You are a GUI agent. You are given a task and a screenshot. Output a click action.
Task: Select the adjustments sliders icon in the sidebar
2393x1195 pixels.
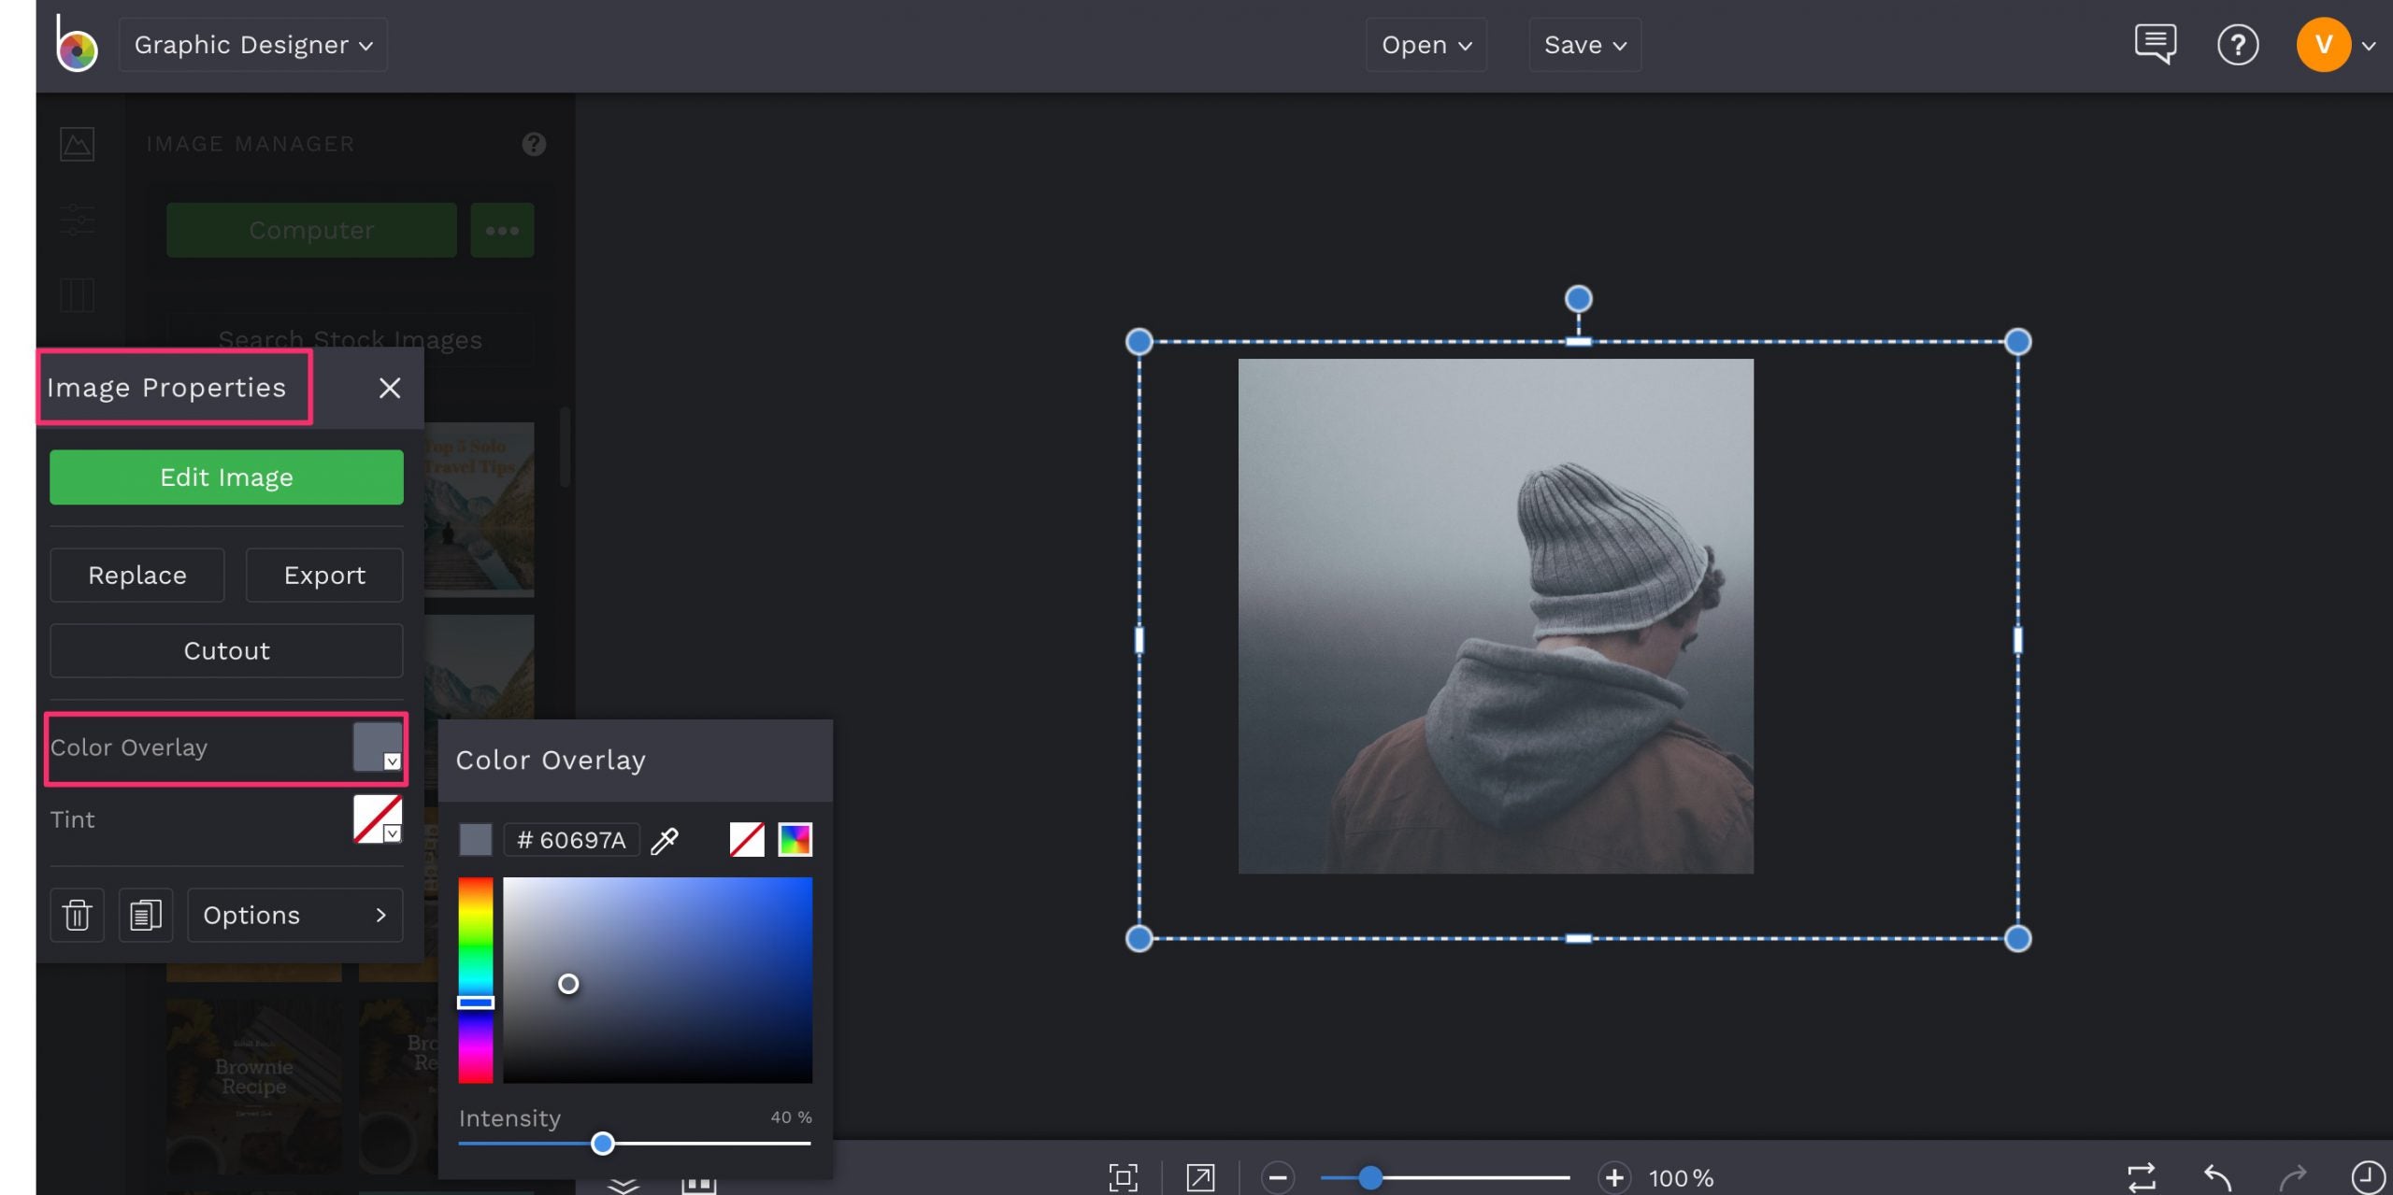pyautogui.click(x=77, y=221)
